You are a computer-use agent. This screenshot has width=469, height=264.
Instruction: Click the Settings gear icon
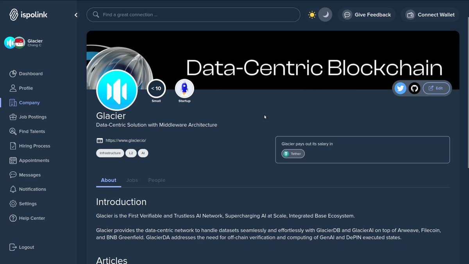13,204
